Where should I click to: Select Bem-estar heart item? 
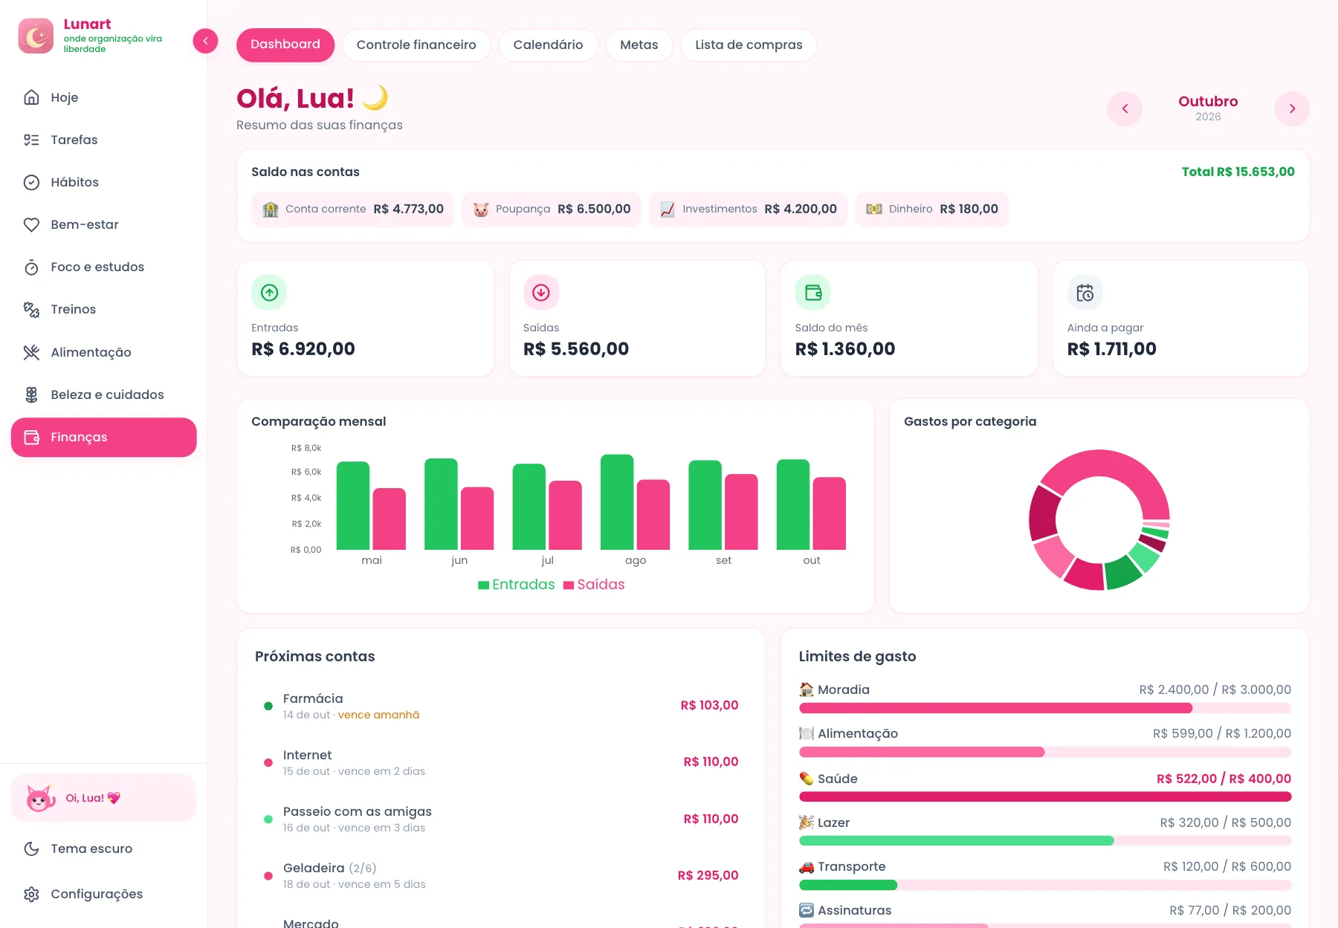coord(103,224)
